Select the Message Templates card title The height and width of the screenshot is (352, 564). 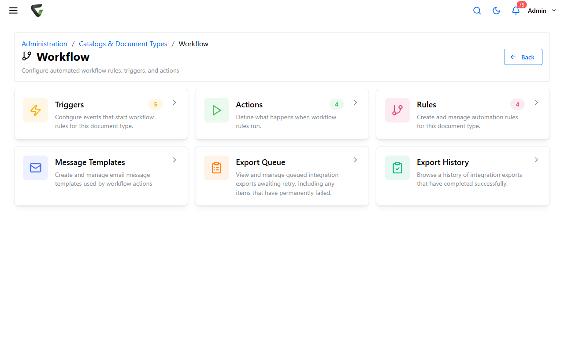pyautogui.click(x=90, y=162)
